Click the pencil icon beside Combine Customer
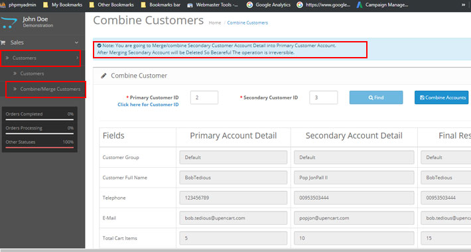This screenshot has width=471, height=252. pyautogui.click(x=103, y=76)
